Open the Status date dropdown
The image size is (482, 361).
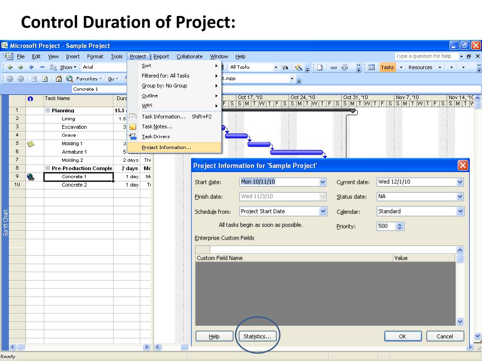tap(460, 196)
